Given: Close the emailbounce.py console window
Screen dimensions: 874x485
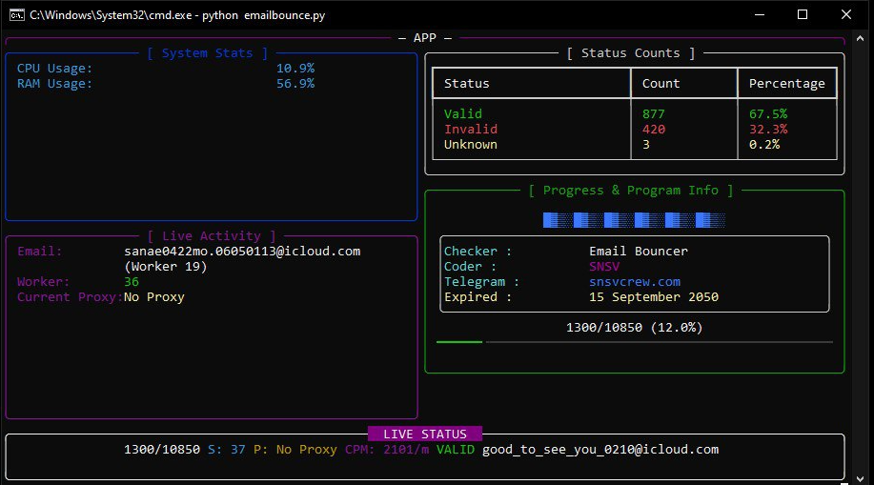Looking at the screenshot, I should pyautogui.click(x=846, y=15).
